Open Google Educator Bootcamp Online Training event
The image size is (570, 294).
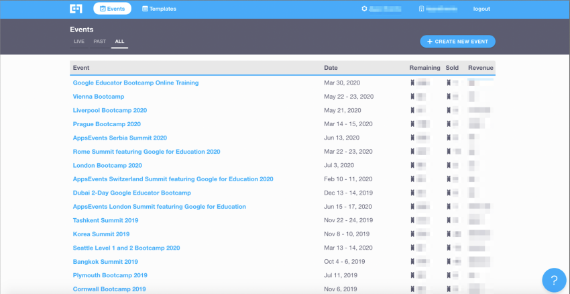tap(135, 83)
